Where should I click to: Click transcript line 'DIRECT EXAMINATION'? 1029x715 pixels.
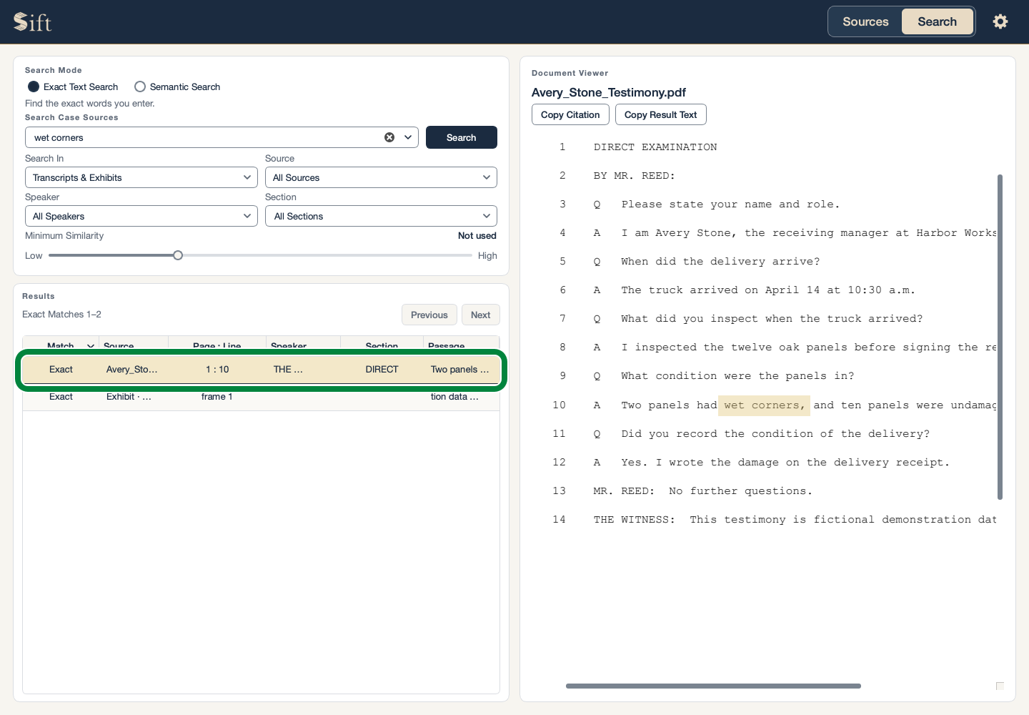pos(655,147)
